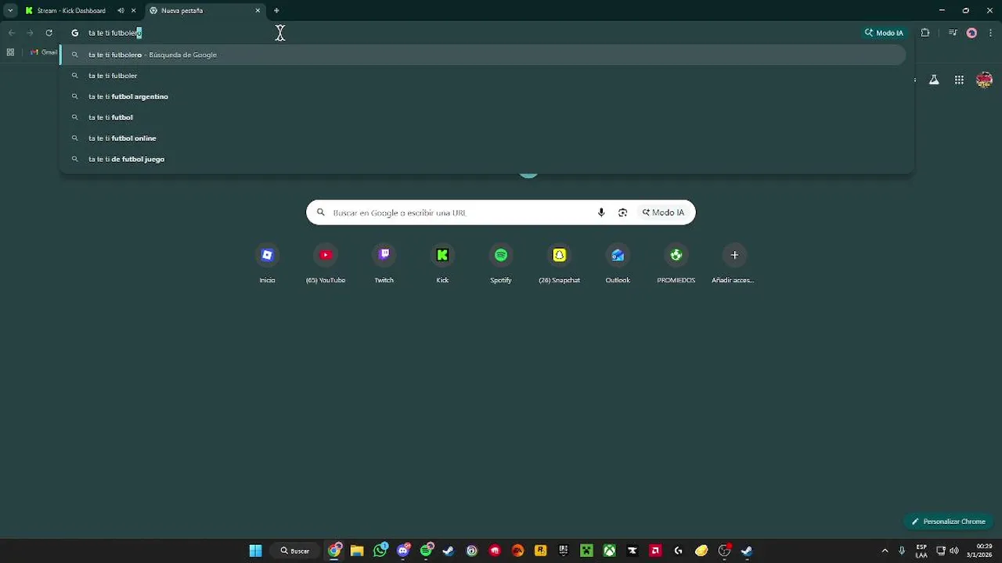Open AMD Software from the taskbar
This screenshot has width=1002, height=563.
pyautogui.click(x=655, y=550)
